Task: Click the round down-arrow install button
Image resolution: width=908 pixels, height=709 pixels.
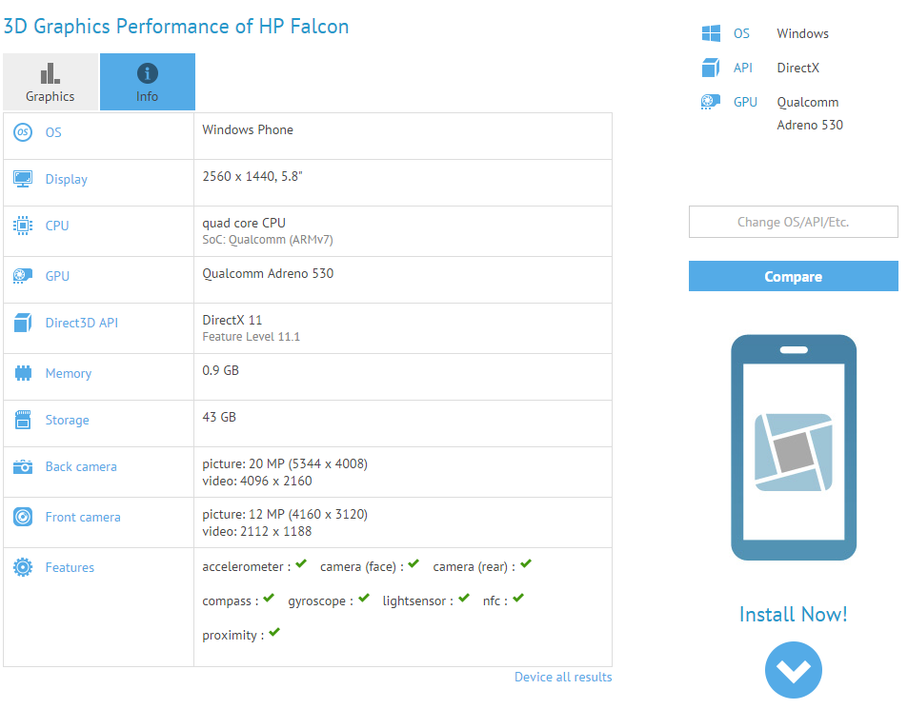Action: coord(793,670)
